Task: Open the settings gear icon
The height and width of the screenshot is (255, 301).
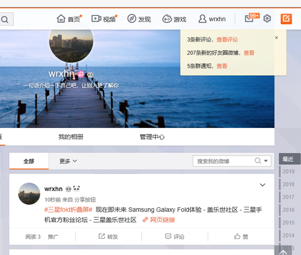Action: 267,19
